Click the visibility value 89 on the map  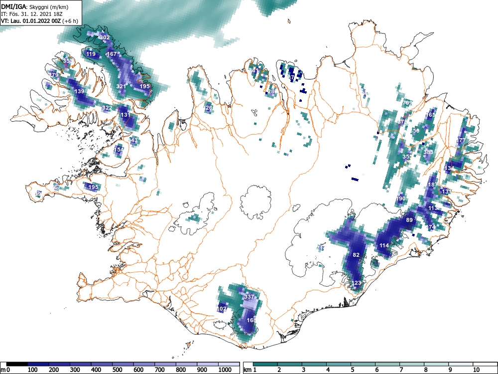pos(409,220)
